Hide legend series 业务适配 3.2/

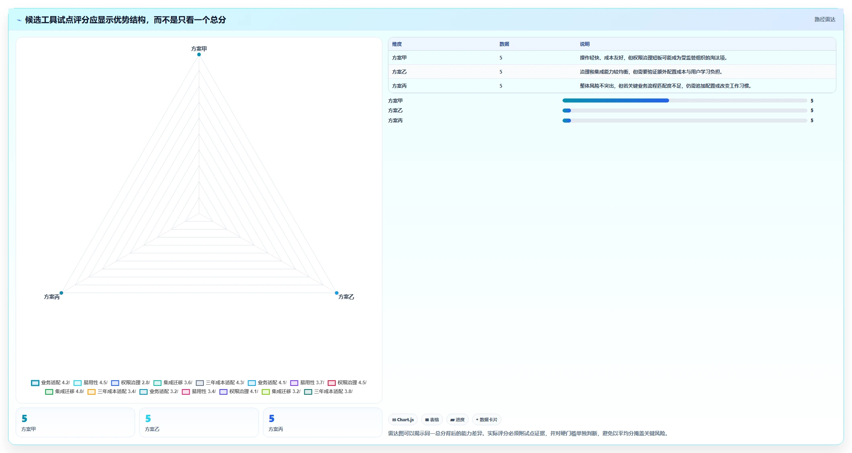tap(159, 392)
